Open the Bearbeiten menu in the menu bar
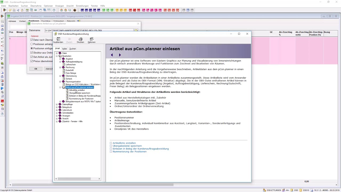 click(14, 6)
